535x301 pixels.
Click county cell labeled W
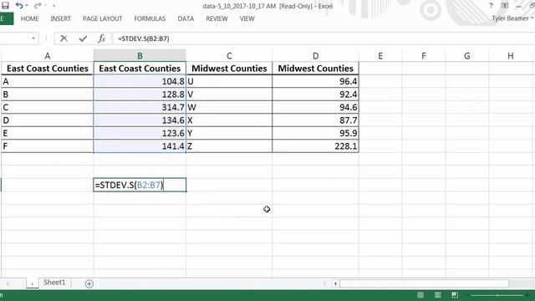229,107
